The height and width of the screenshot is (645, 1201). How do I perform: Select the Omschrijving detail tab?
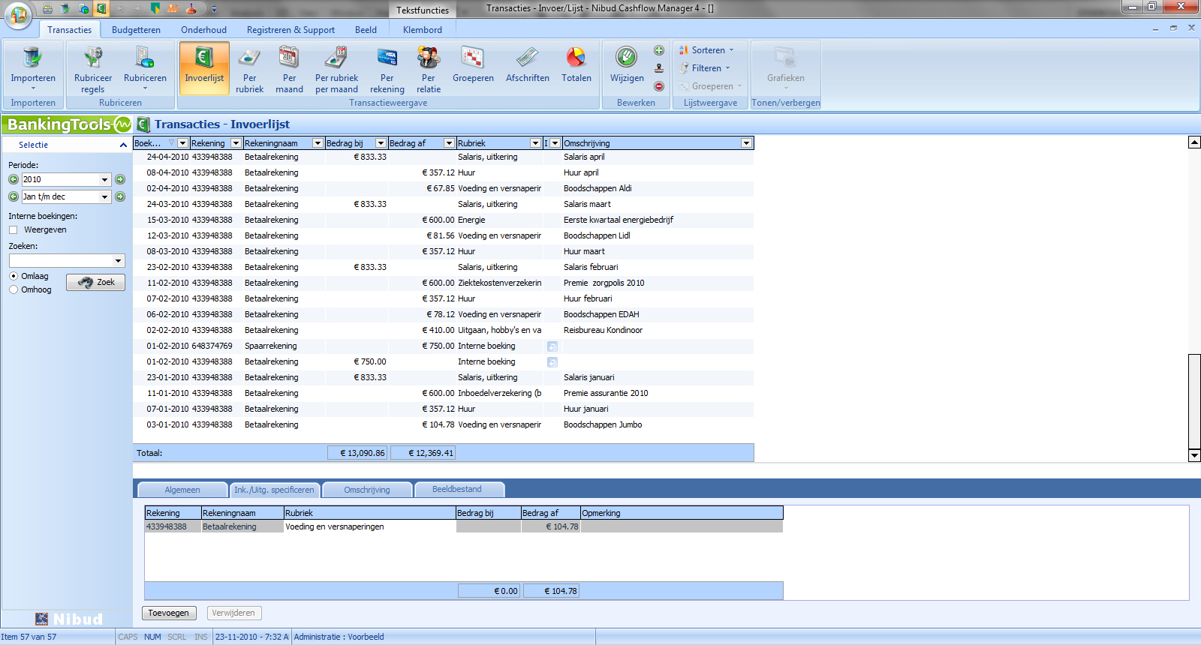[367, 490]
